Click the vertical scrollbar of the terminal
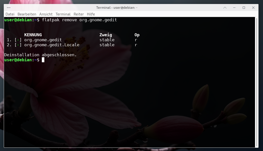This screenshot has height=151, width=263. click(x=256, y=82)
